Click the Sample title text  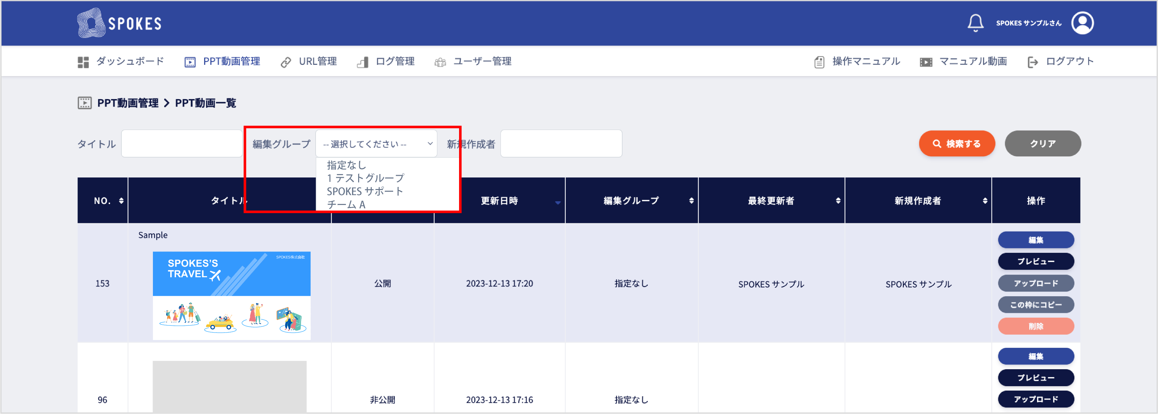point(153,235)
